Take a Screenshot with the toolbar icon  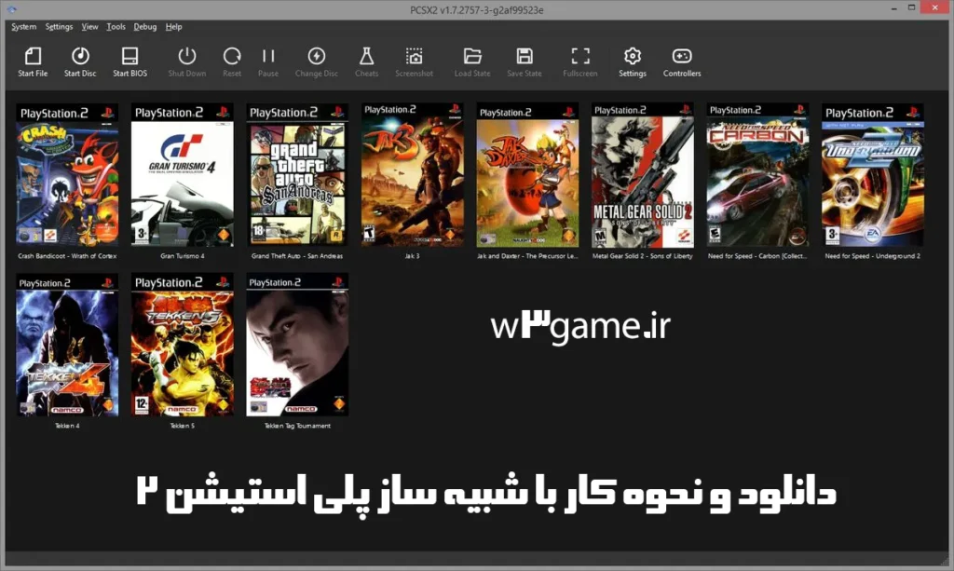click(415, 57)
